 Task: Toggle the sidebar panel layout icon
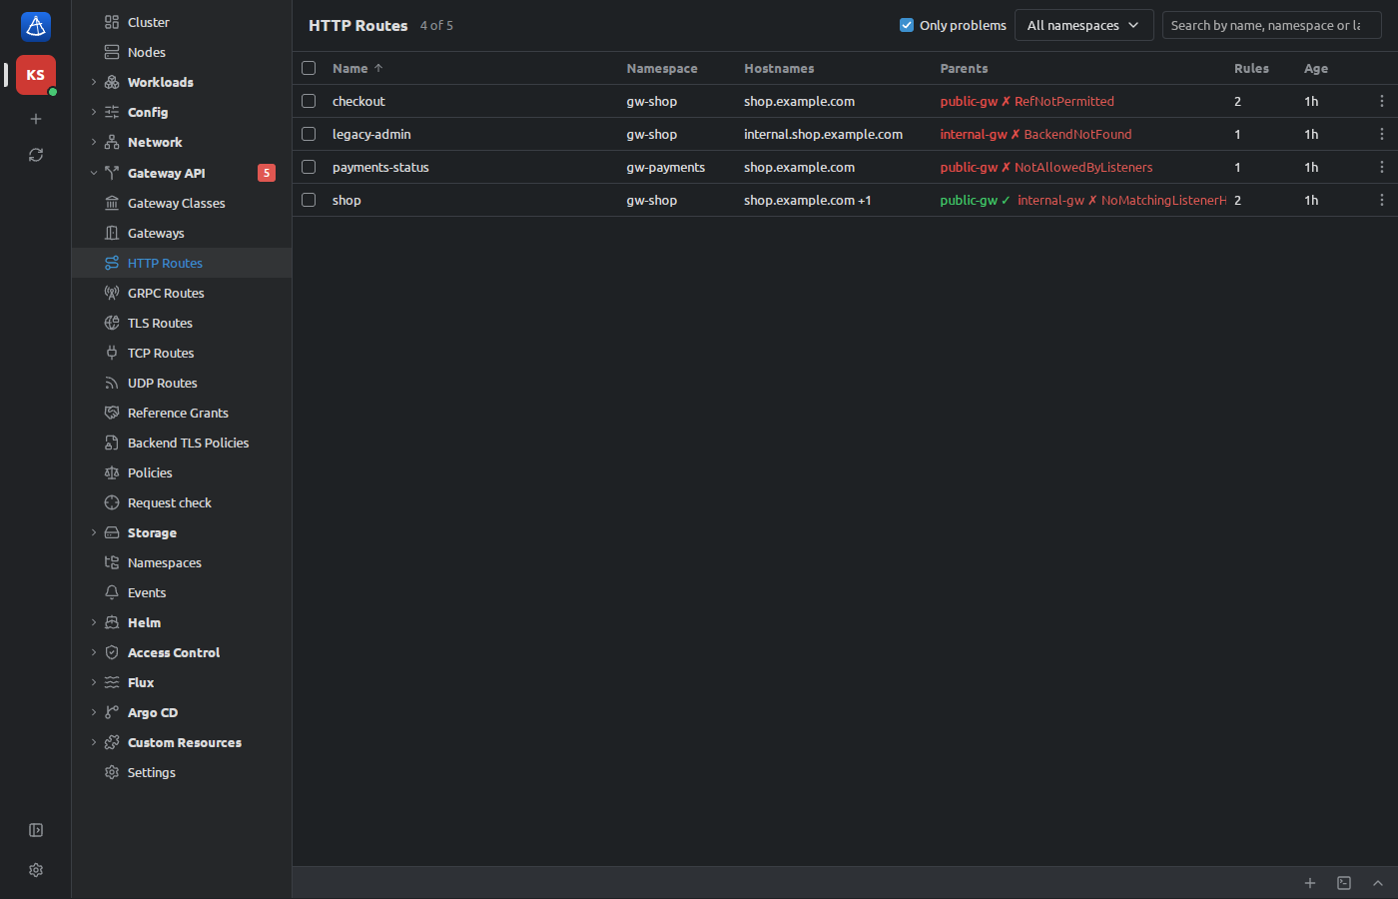click(36, 830)
